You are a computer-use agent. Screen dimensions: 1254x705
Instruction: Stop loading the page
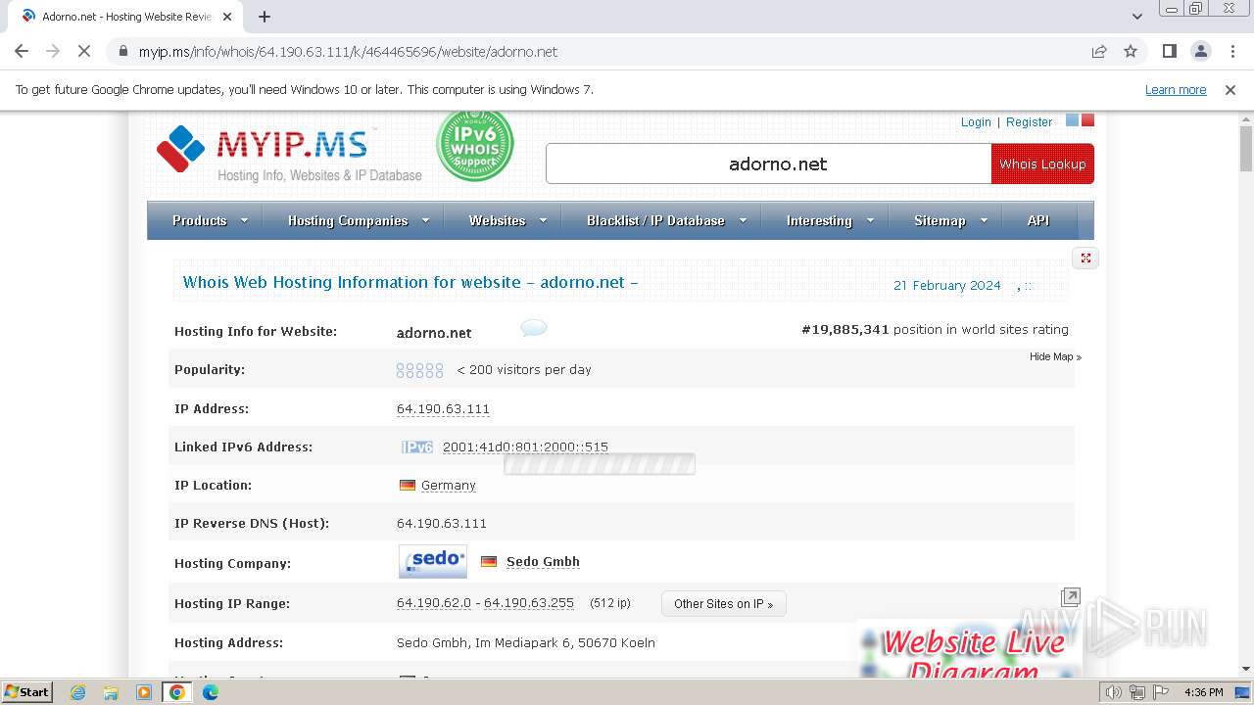click(84, 51)
